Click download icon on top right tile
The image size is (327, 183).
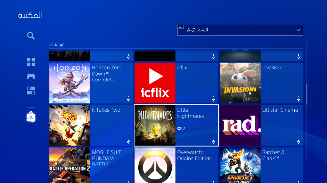(299, 57)
